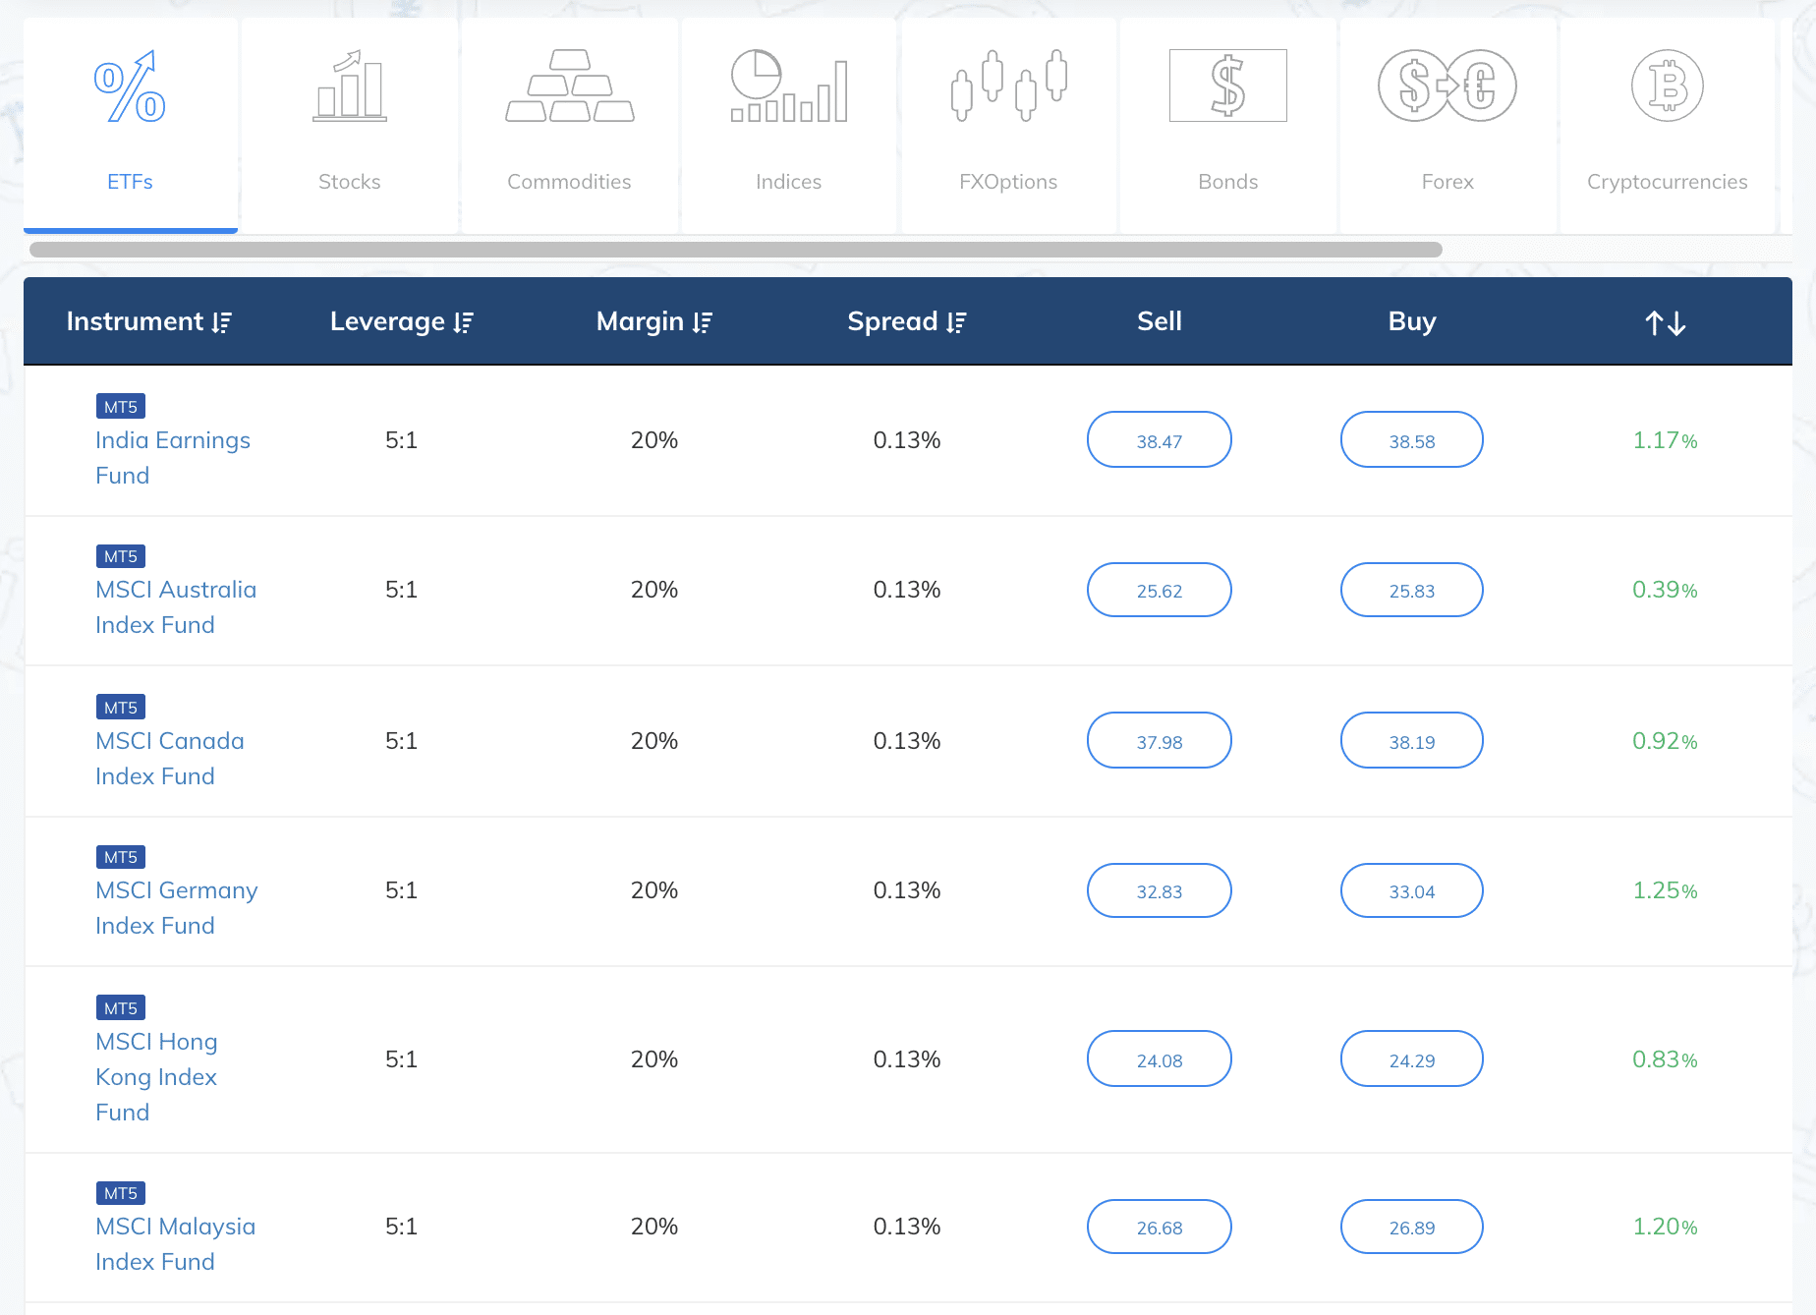
Task: Click the 1.25% change value
Action: [1666, 890]
